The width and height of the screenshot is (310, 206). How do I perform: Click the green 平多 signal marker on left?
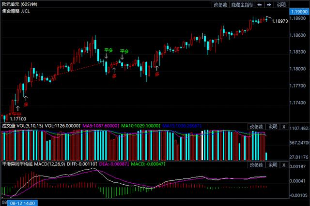coord(108,50)
